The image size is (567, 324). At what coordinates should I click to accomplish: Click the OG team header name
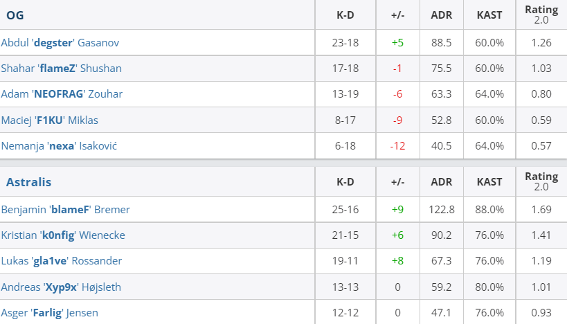(x=15, y=15)
